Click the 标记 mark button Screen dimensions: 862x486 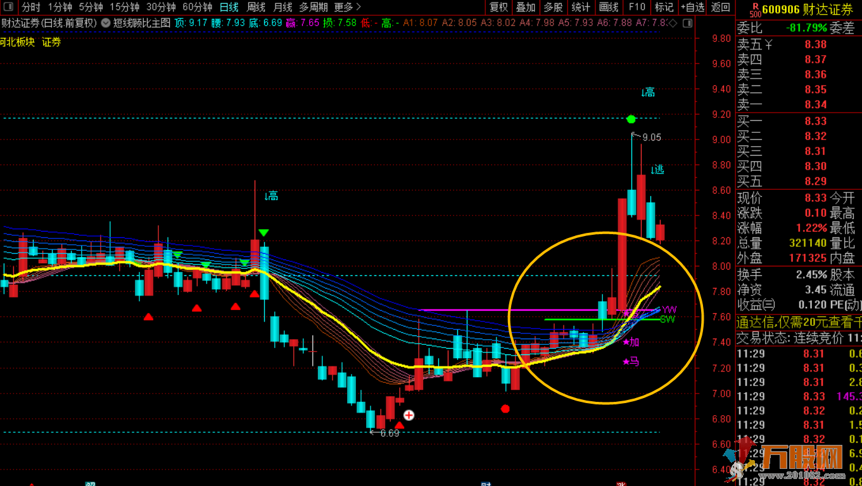[x=664, y=8]
